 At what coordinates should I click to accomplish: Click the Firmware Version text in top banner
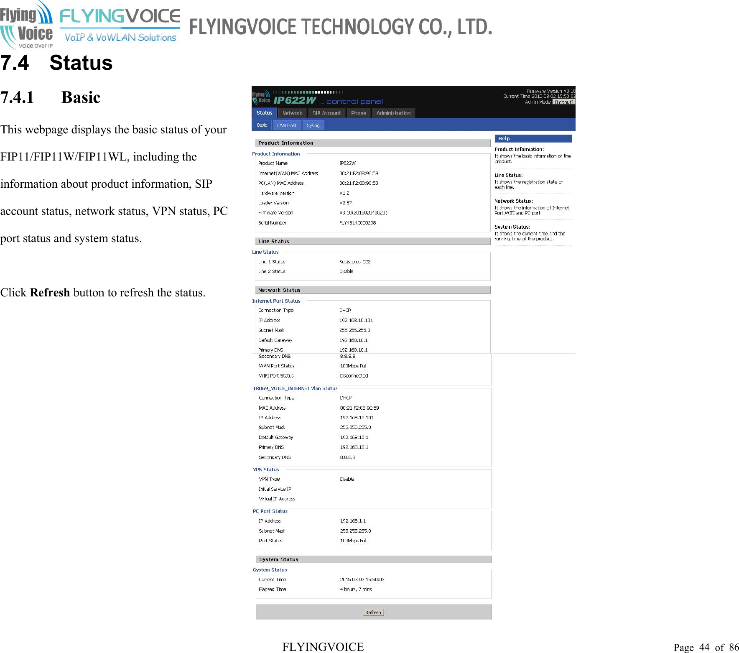tap(551, 91)
